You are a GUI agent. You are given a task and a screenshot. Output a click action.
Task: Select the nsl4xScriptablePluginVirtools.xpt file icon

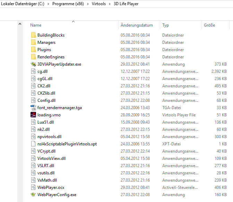[x=33, y=144]
